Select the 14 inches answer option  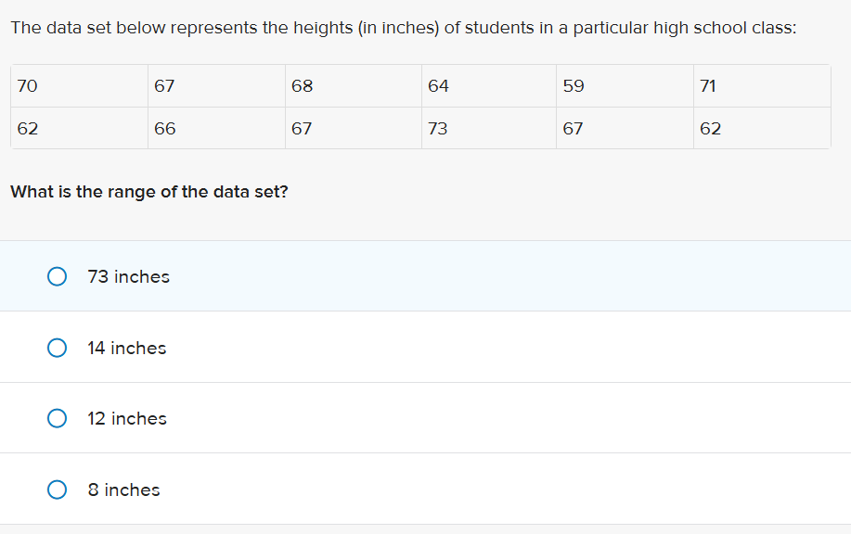(x=57, y=348)
